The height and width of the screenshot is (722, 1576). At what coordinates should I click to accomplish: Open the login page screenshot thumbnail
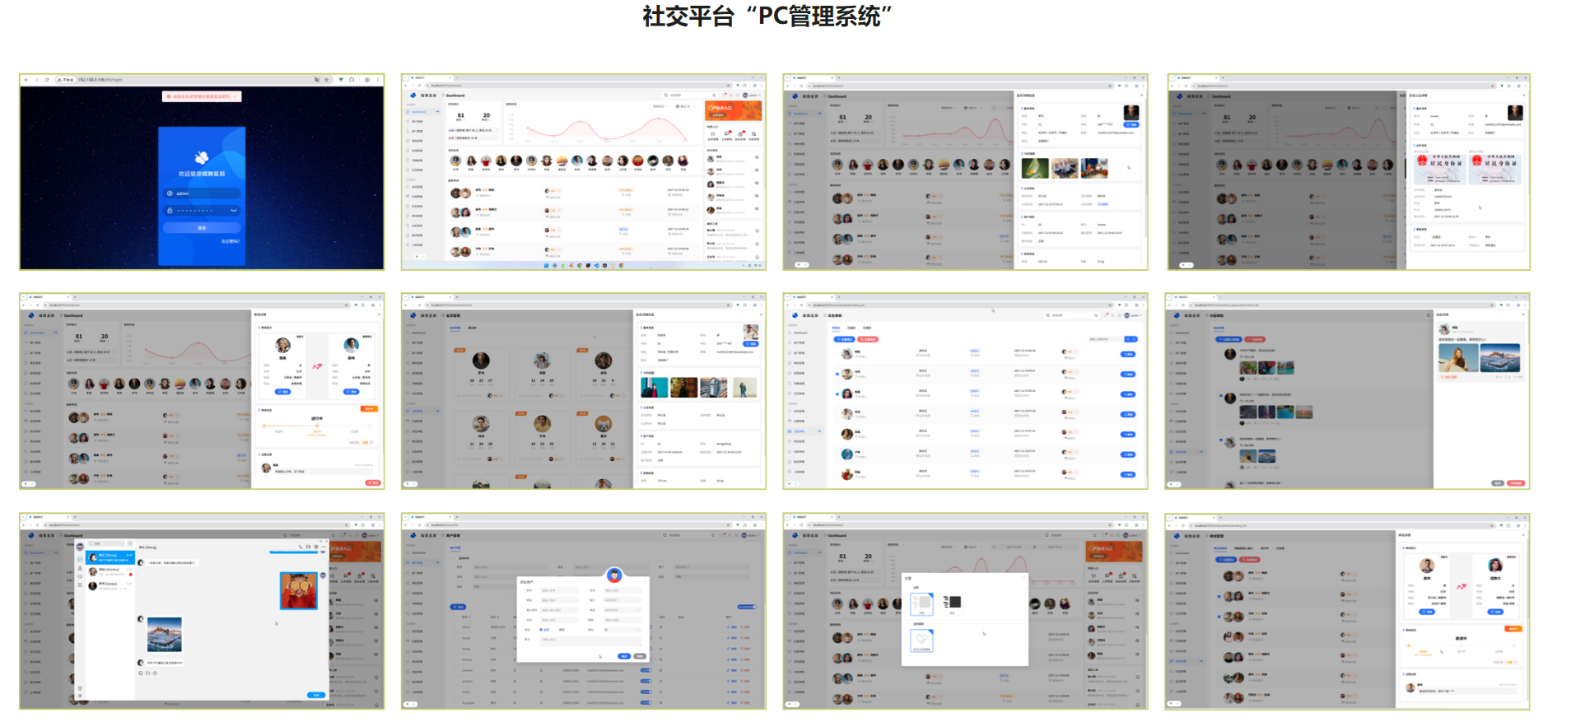202,172
